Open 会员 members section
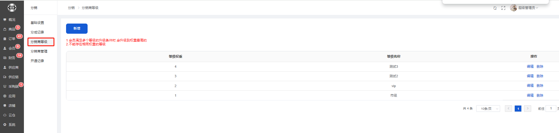This screenshot has height=133, width=559. (x=12, y=48)
